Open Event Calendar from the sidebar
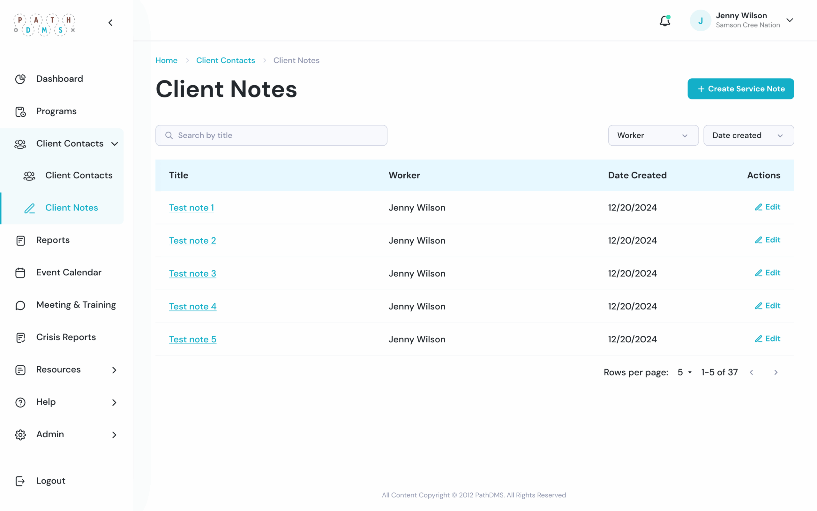 69,272
